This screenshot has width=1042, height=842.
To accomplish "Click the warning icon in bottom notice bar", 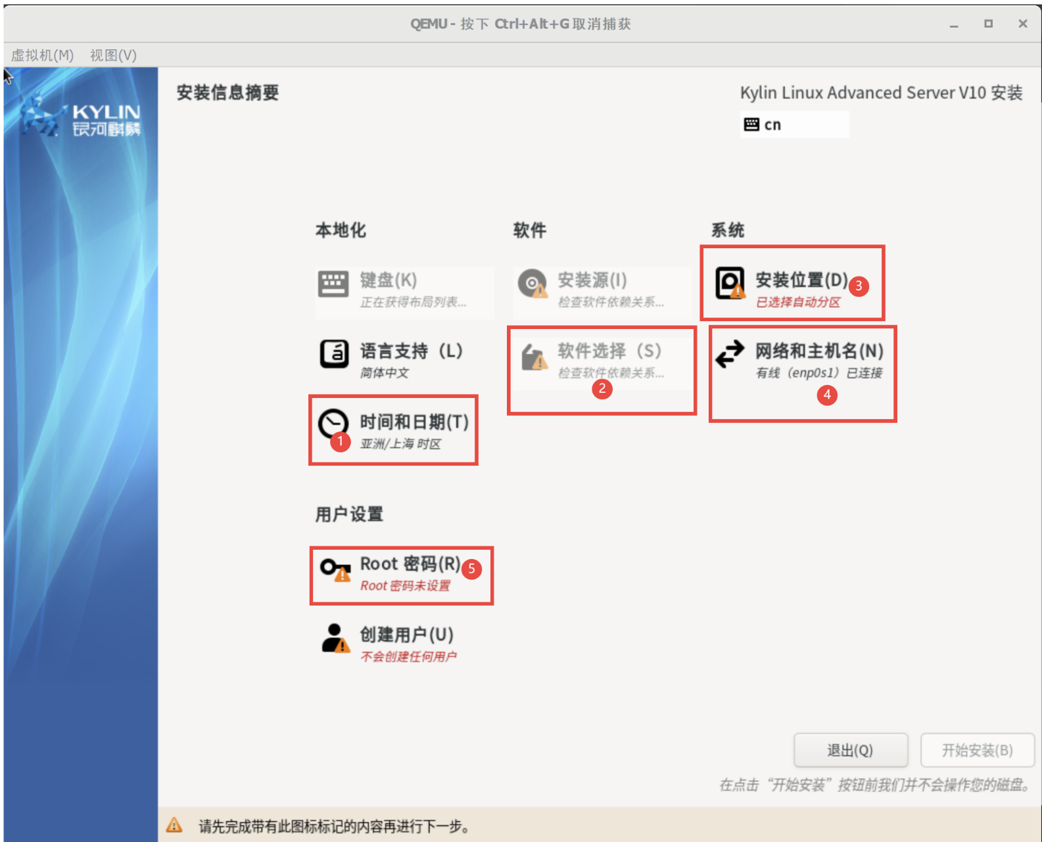I will [x=174, y=825].
